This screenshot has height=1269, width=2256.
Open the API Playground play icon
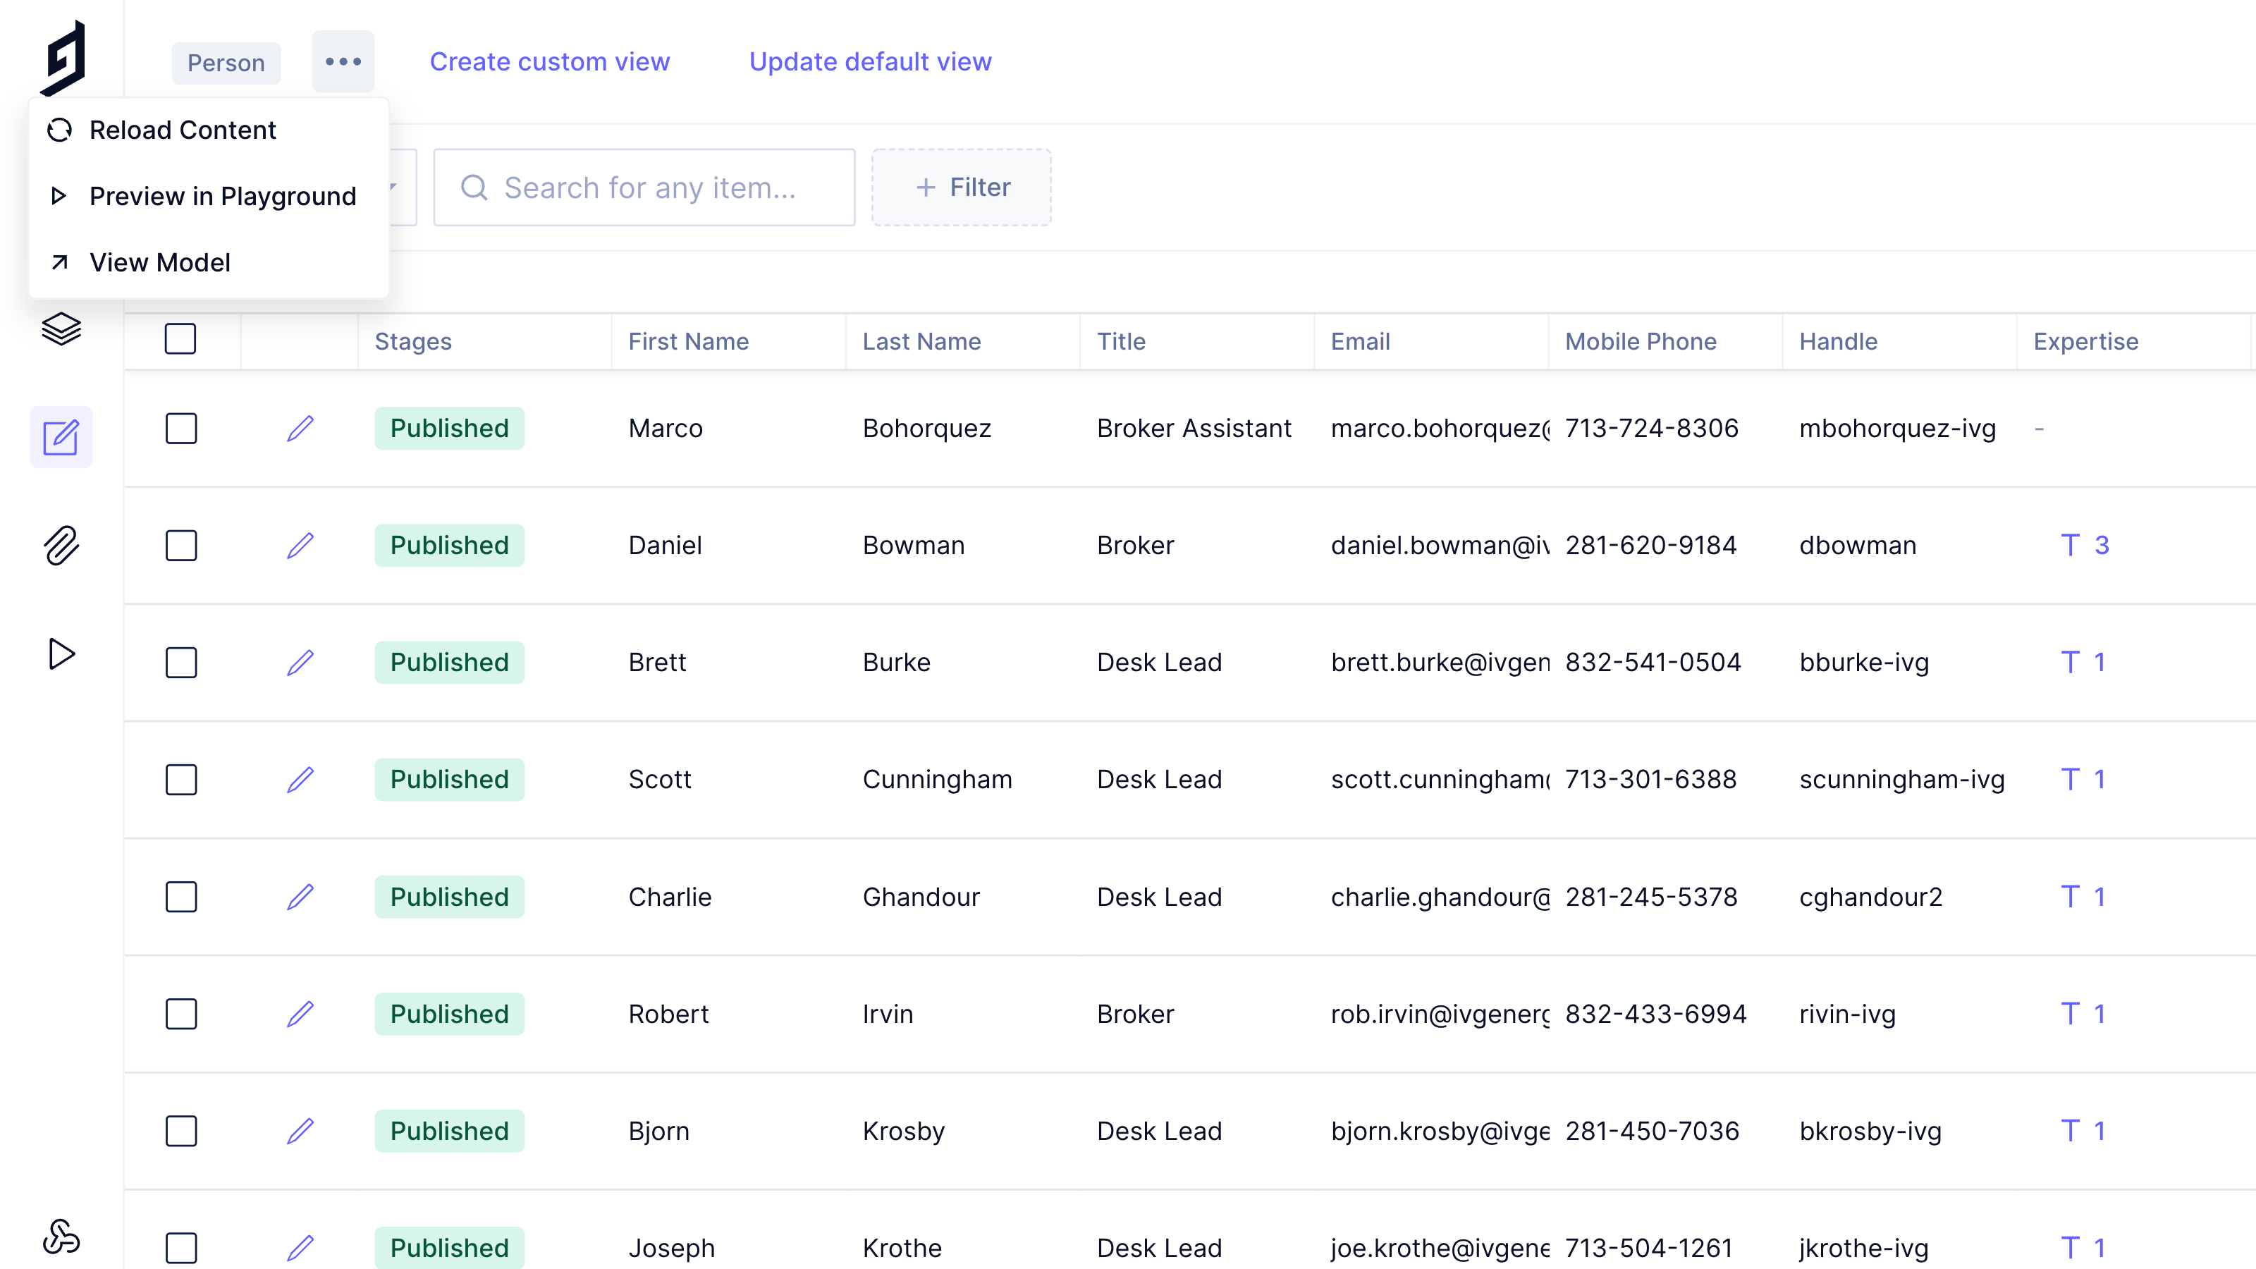pos(61,654)
